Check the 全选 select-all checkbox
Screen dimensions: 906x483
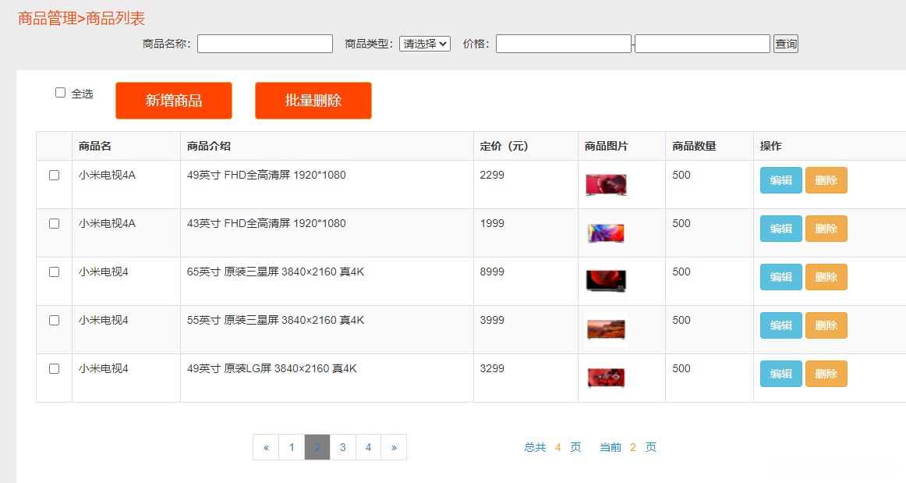[60, 93]
